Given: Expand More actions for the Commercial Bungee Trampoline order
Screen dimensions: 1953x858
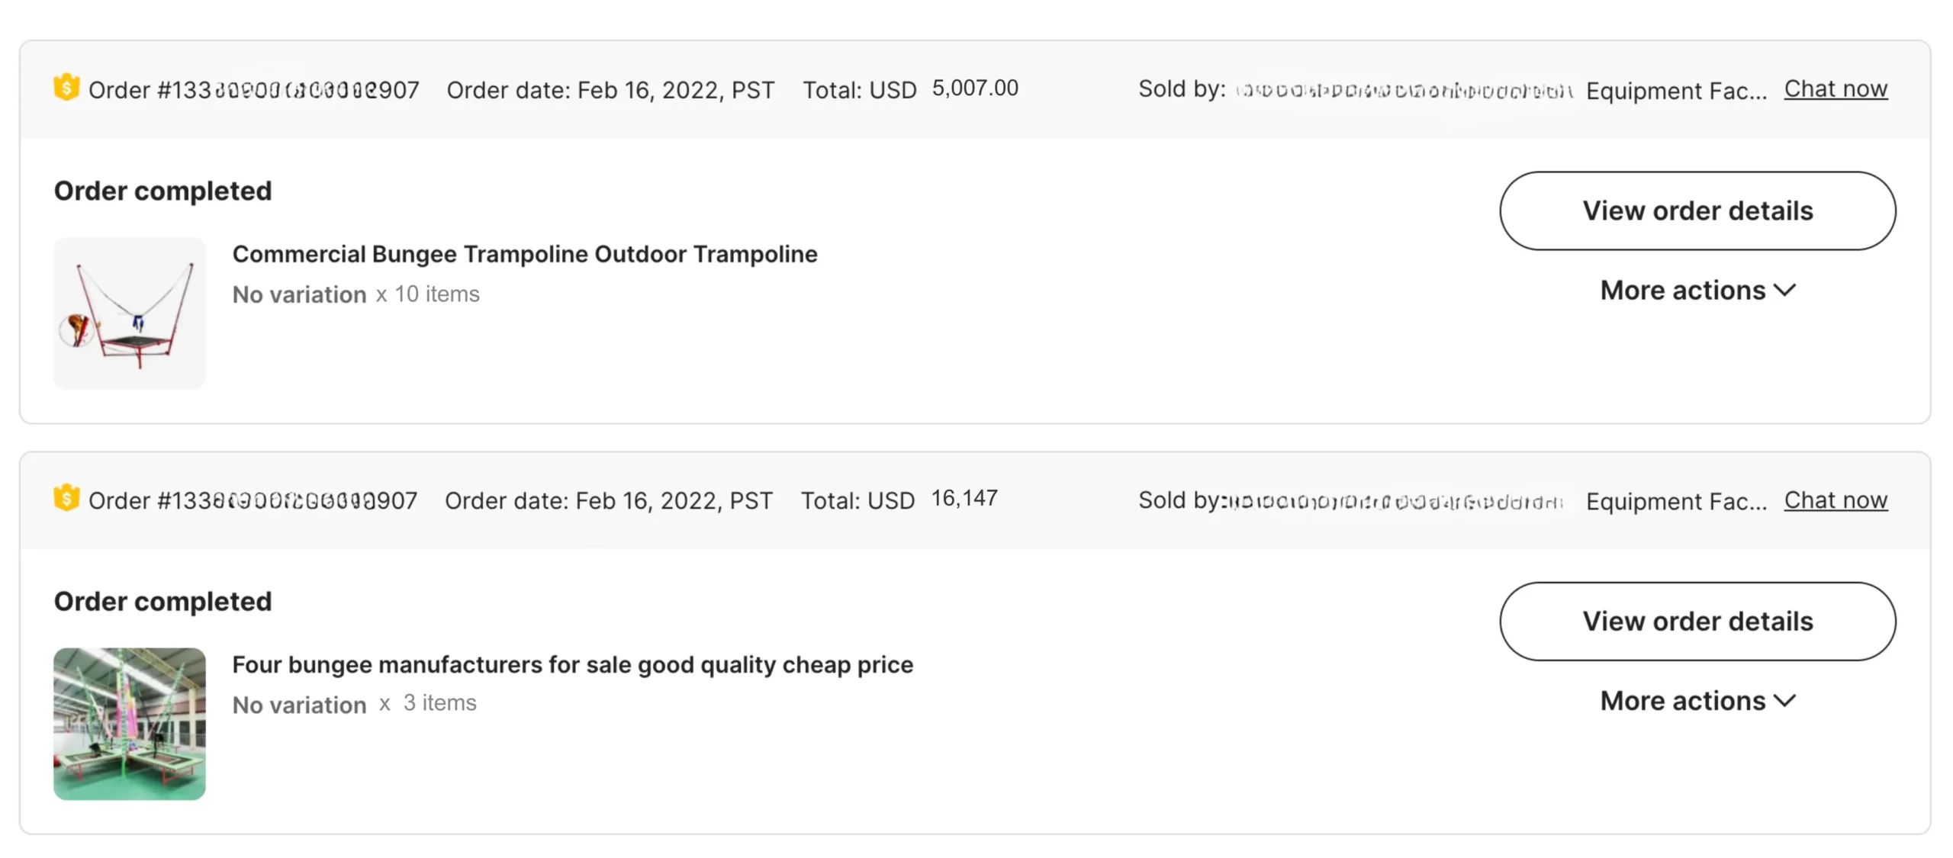Looking at the screenshot, I should [x=1697, y=291].
